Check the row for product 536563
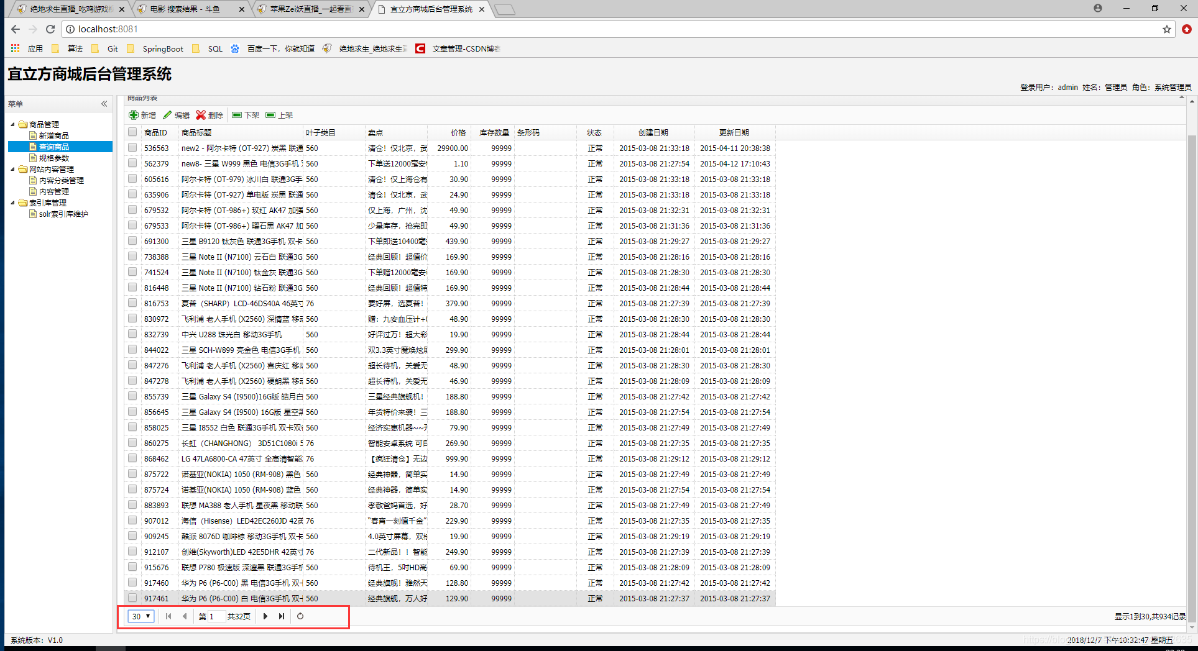 coord(132,147)
